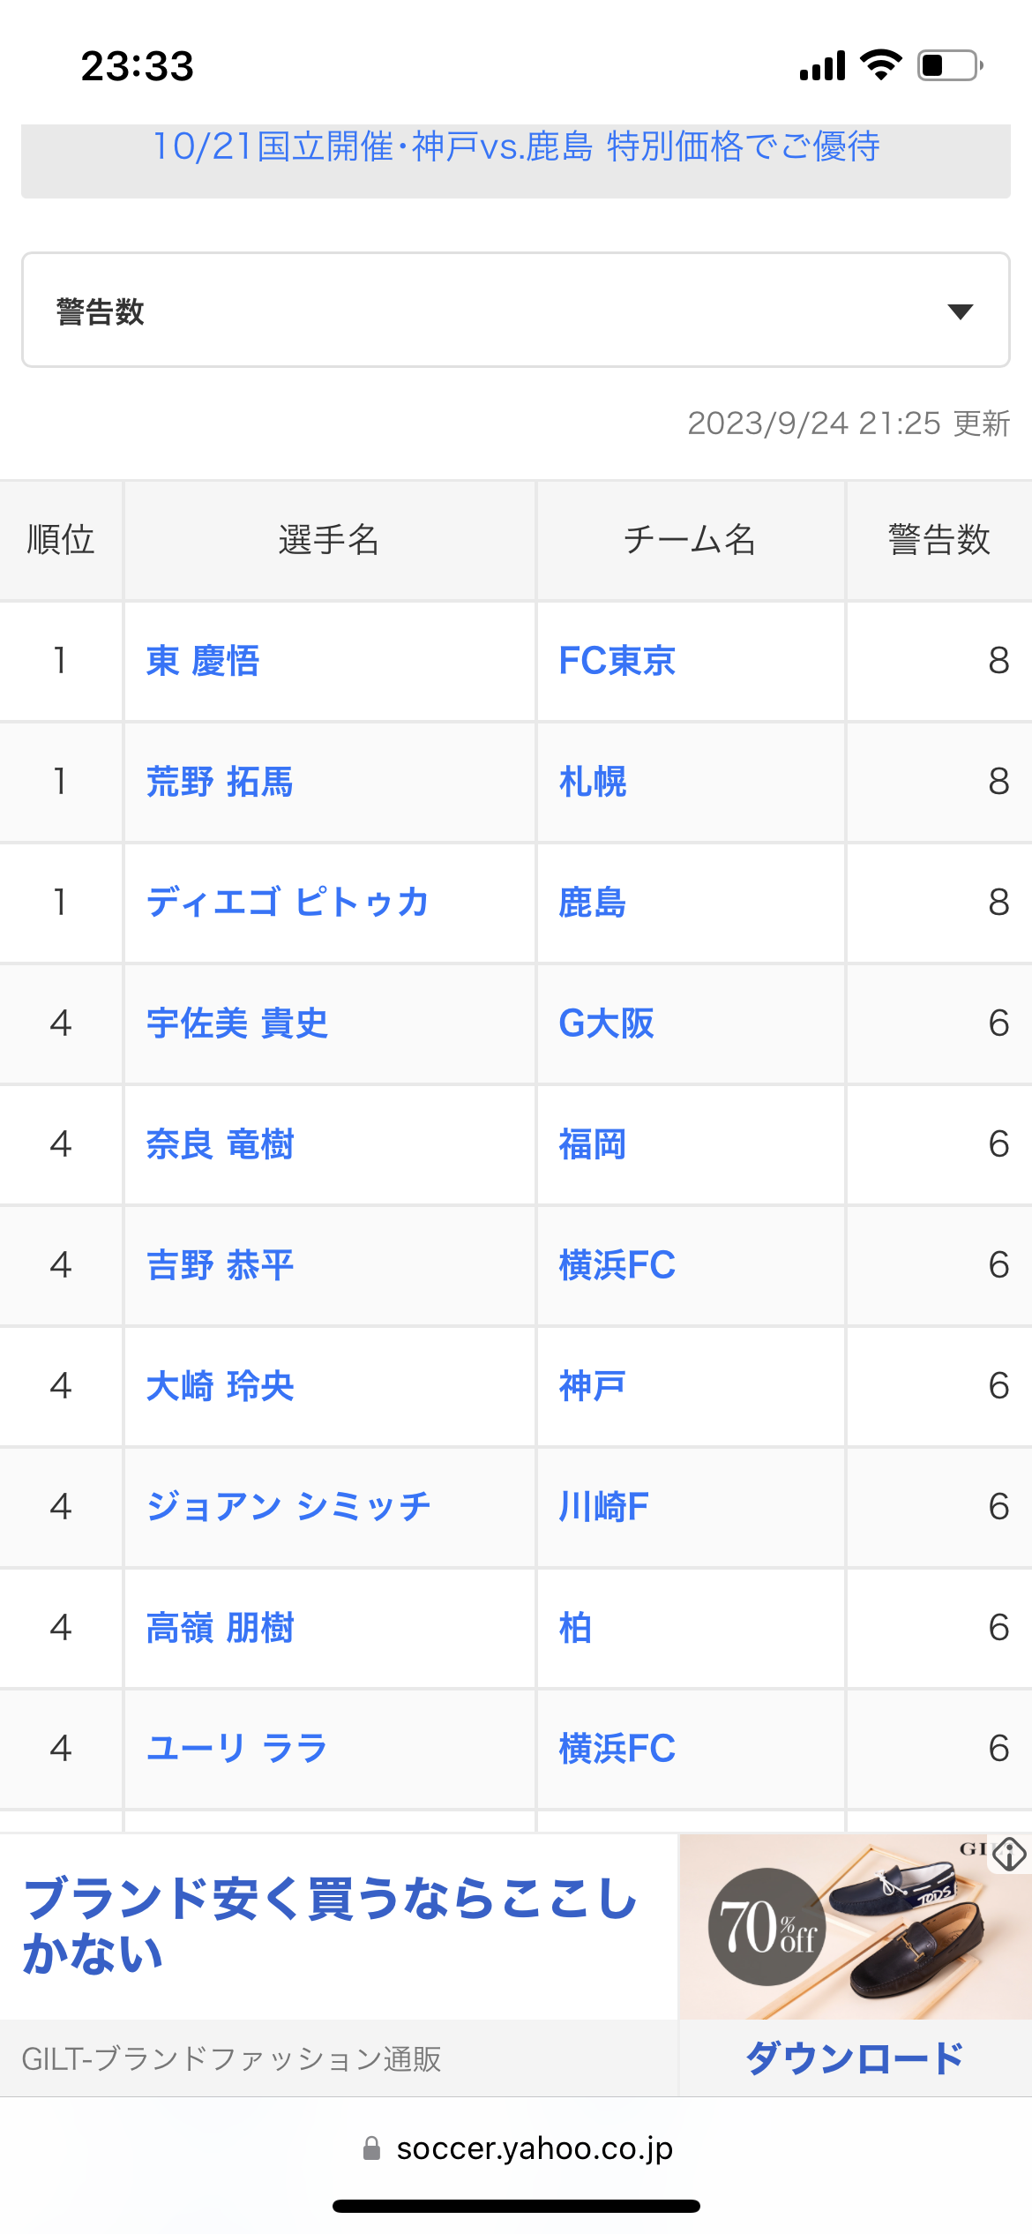
Task: Open the 神戸 team page
Action: coord(593,1386)
